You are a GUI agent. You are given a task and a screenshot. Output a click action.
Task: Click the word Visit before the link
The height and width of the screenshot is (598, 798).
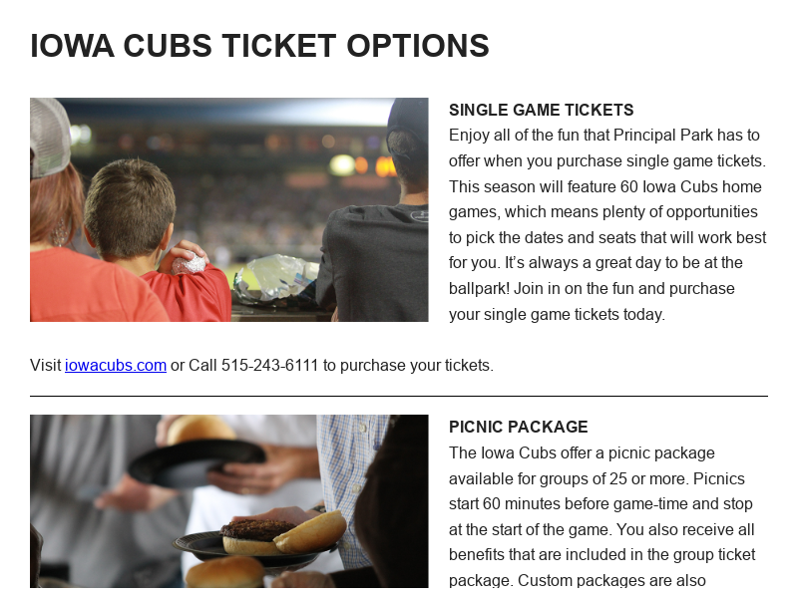46,365
